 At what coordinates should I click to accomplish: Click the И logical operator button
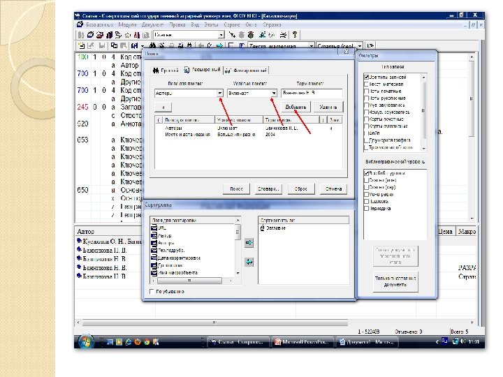[163, 107]
